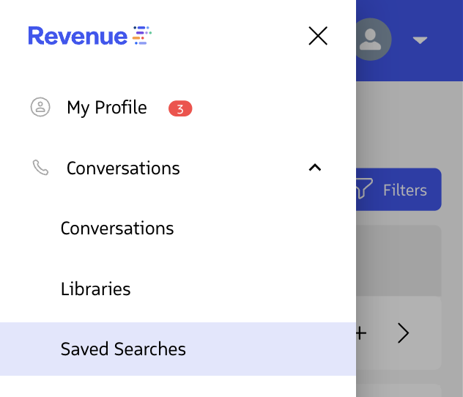The image size is (463, 397).
Task: Click the phone icon beside Conversations
Action: pyautogui.click(x=40, y=168)
